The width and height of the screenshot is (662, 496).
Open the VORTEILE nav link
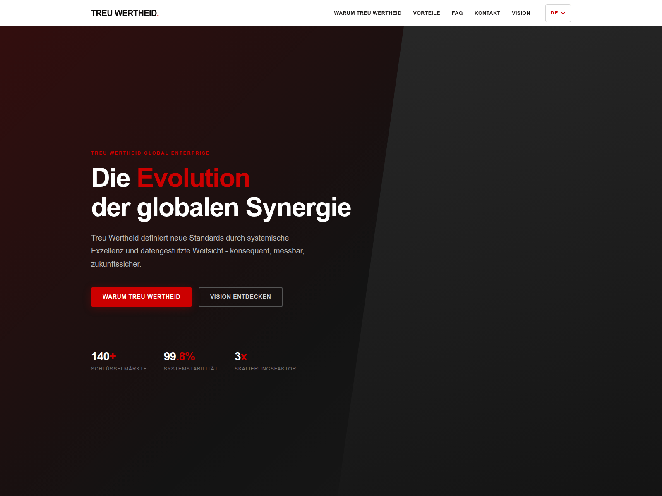coord(426,13)
